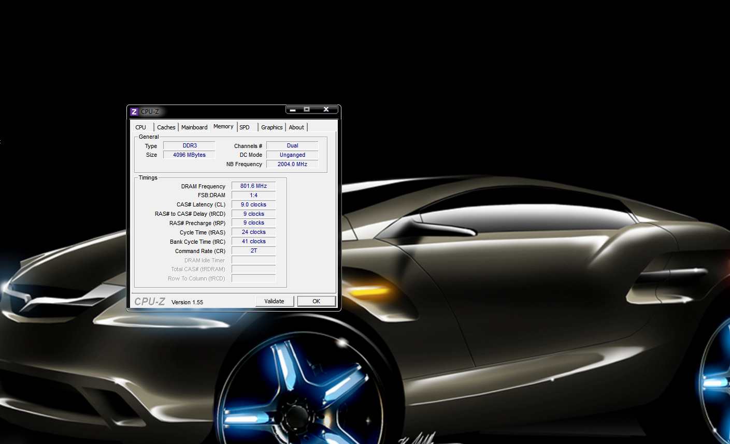Image resolution: width=730 pixels, height=444 pixels.
Task: Click the 2004.0 MHz NB Frequency value
Action: tap(292, 165)
